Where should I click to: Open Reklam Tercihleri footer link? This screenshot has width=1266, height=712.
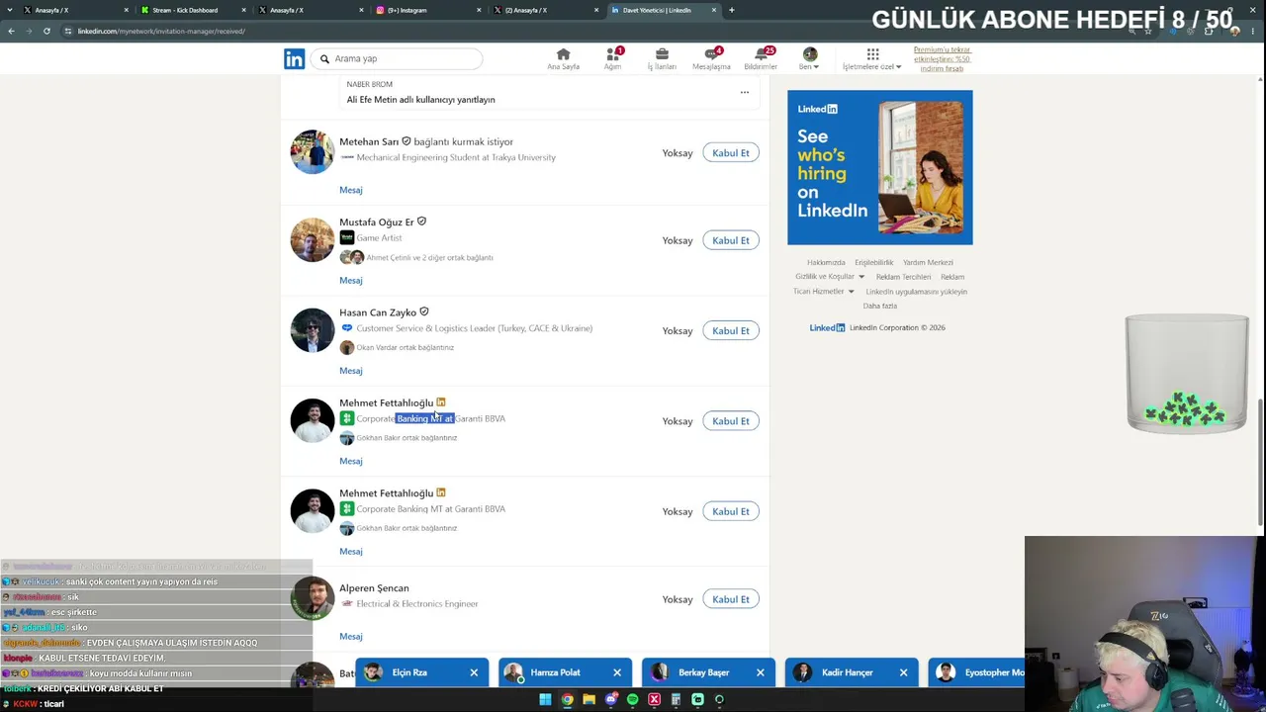903,277
